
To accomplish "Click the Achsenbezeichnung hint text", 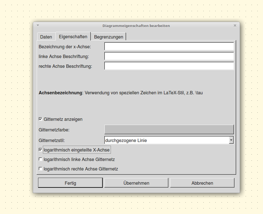I will coord(121,93).
